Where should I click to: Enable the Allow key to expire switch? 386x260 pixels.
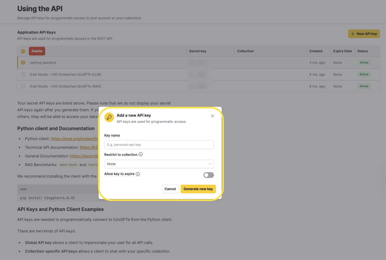pyautogui.click(x=209, y=175)
